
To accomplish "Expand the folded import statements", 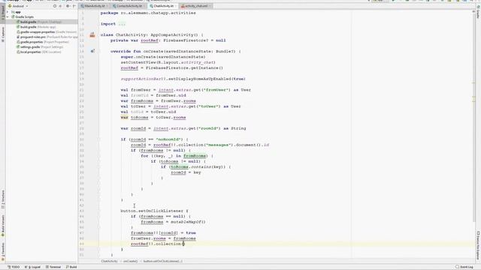I will pos(122,24).
